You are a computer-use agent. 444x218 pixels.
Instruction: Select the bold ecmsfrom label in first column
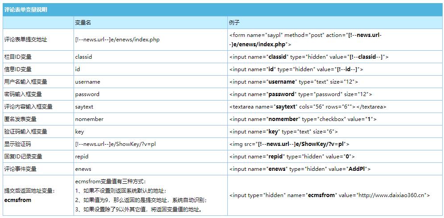18,200
